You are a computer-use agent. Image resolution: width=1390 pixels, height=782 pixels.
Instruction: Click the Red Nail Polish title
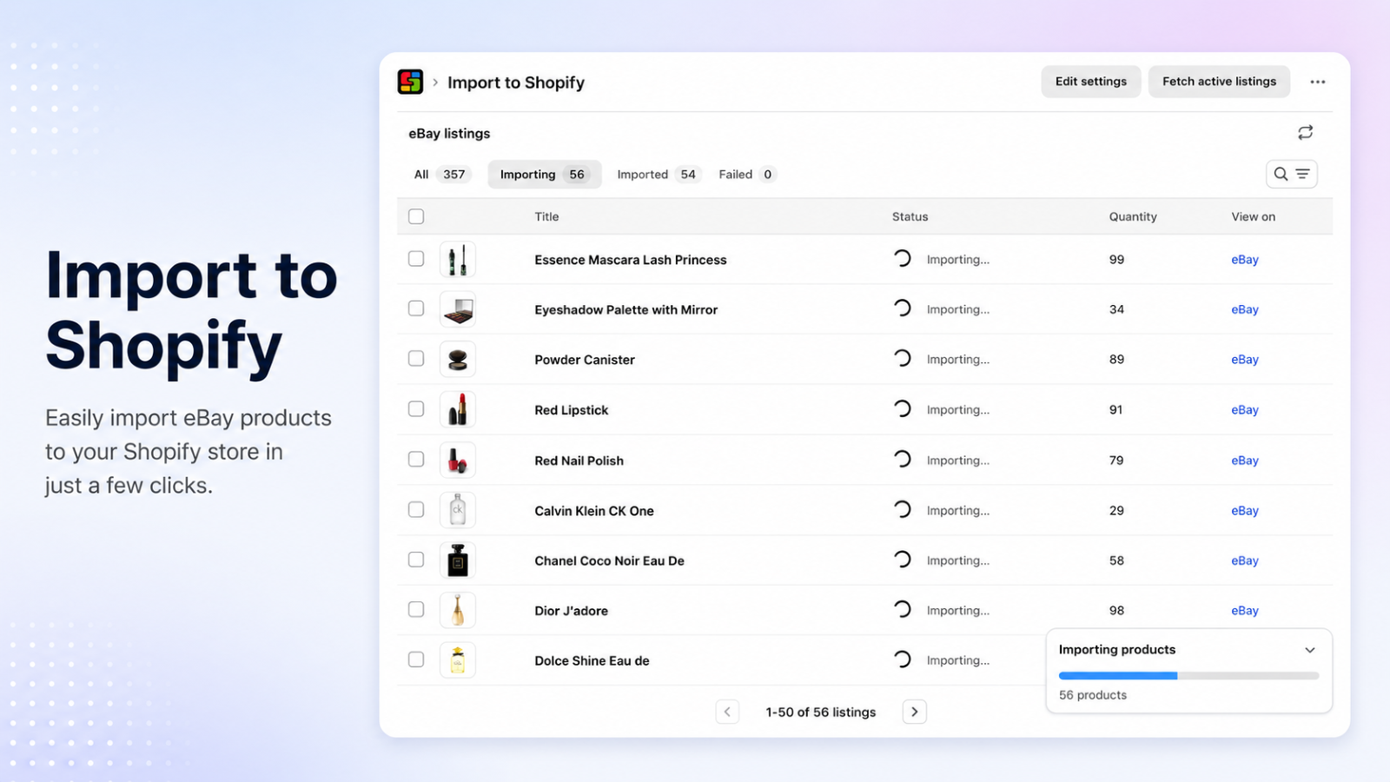(579, 461)
